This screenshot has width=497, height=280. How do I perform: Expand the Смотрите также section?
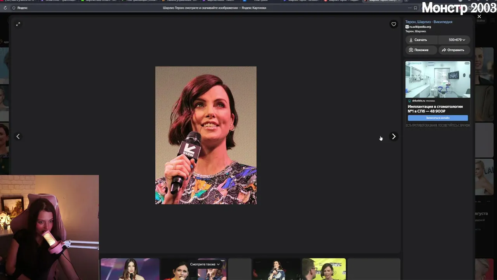tap(205, 264)
